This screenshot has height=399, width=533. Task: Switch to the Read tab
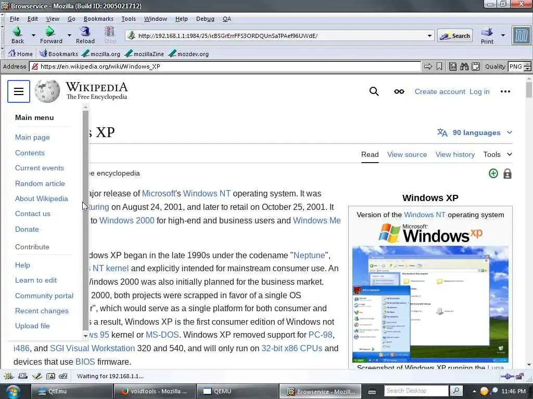point(370,154)
